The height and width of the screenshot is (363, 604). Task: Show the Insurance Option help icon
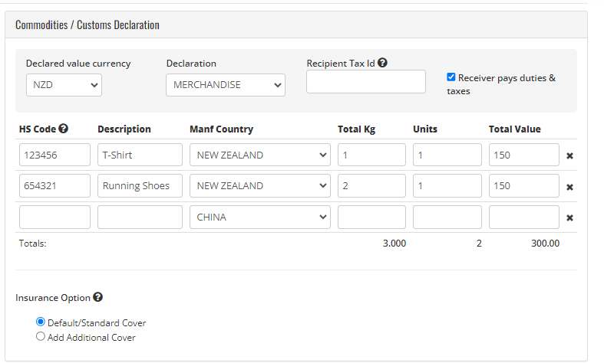[x=97, y=297]
